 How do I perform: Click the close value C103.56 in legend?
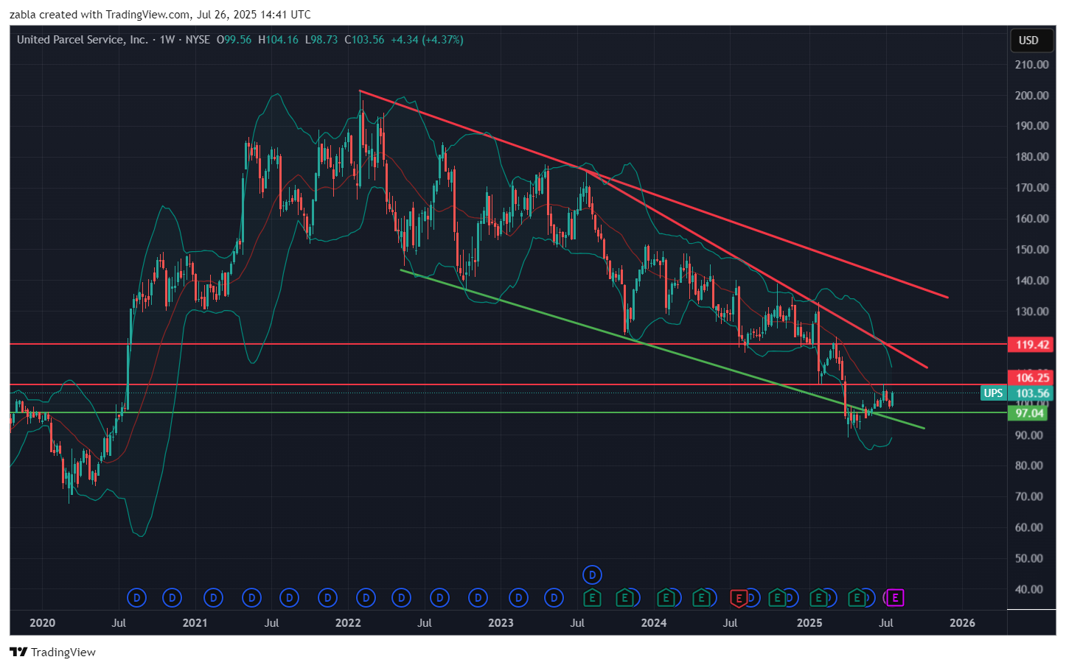coord(364,40)
